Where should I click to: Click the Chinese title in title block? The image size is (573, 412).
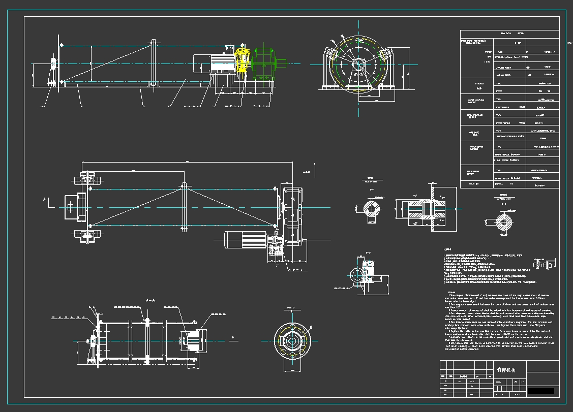coord(506,370)
